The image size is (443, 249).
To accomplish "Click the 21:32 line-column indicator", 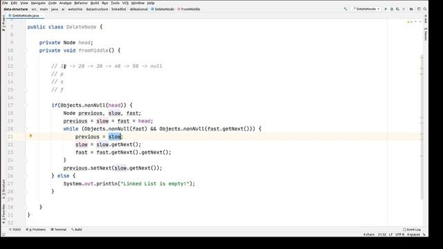I will point(382,234).
